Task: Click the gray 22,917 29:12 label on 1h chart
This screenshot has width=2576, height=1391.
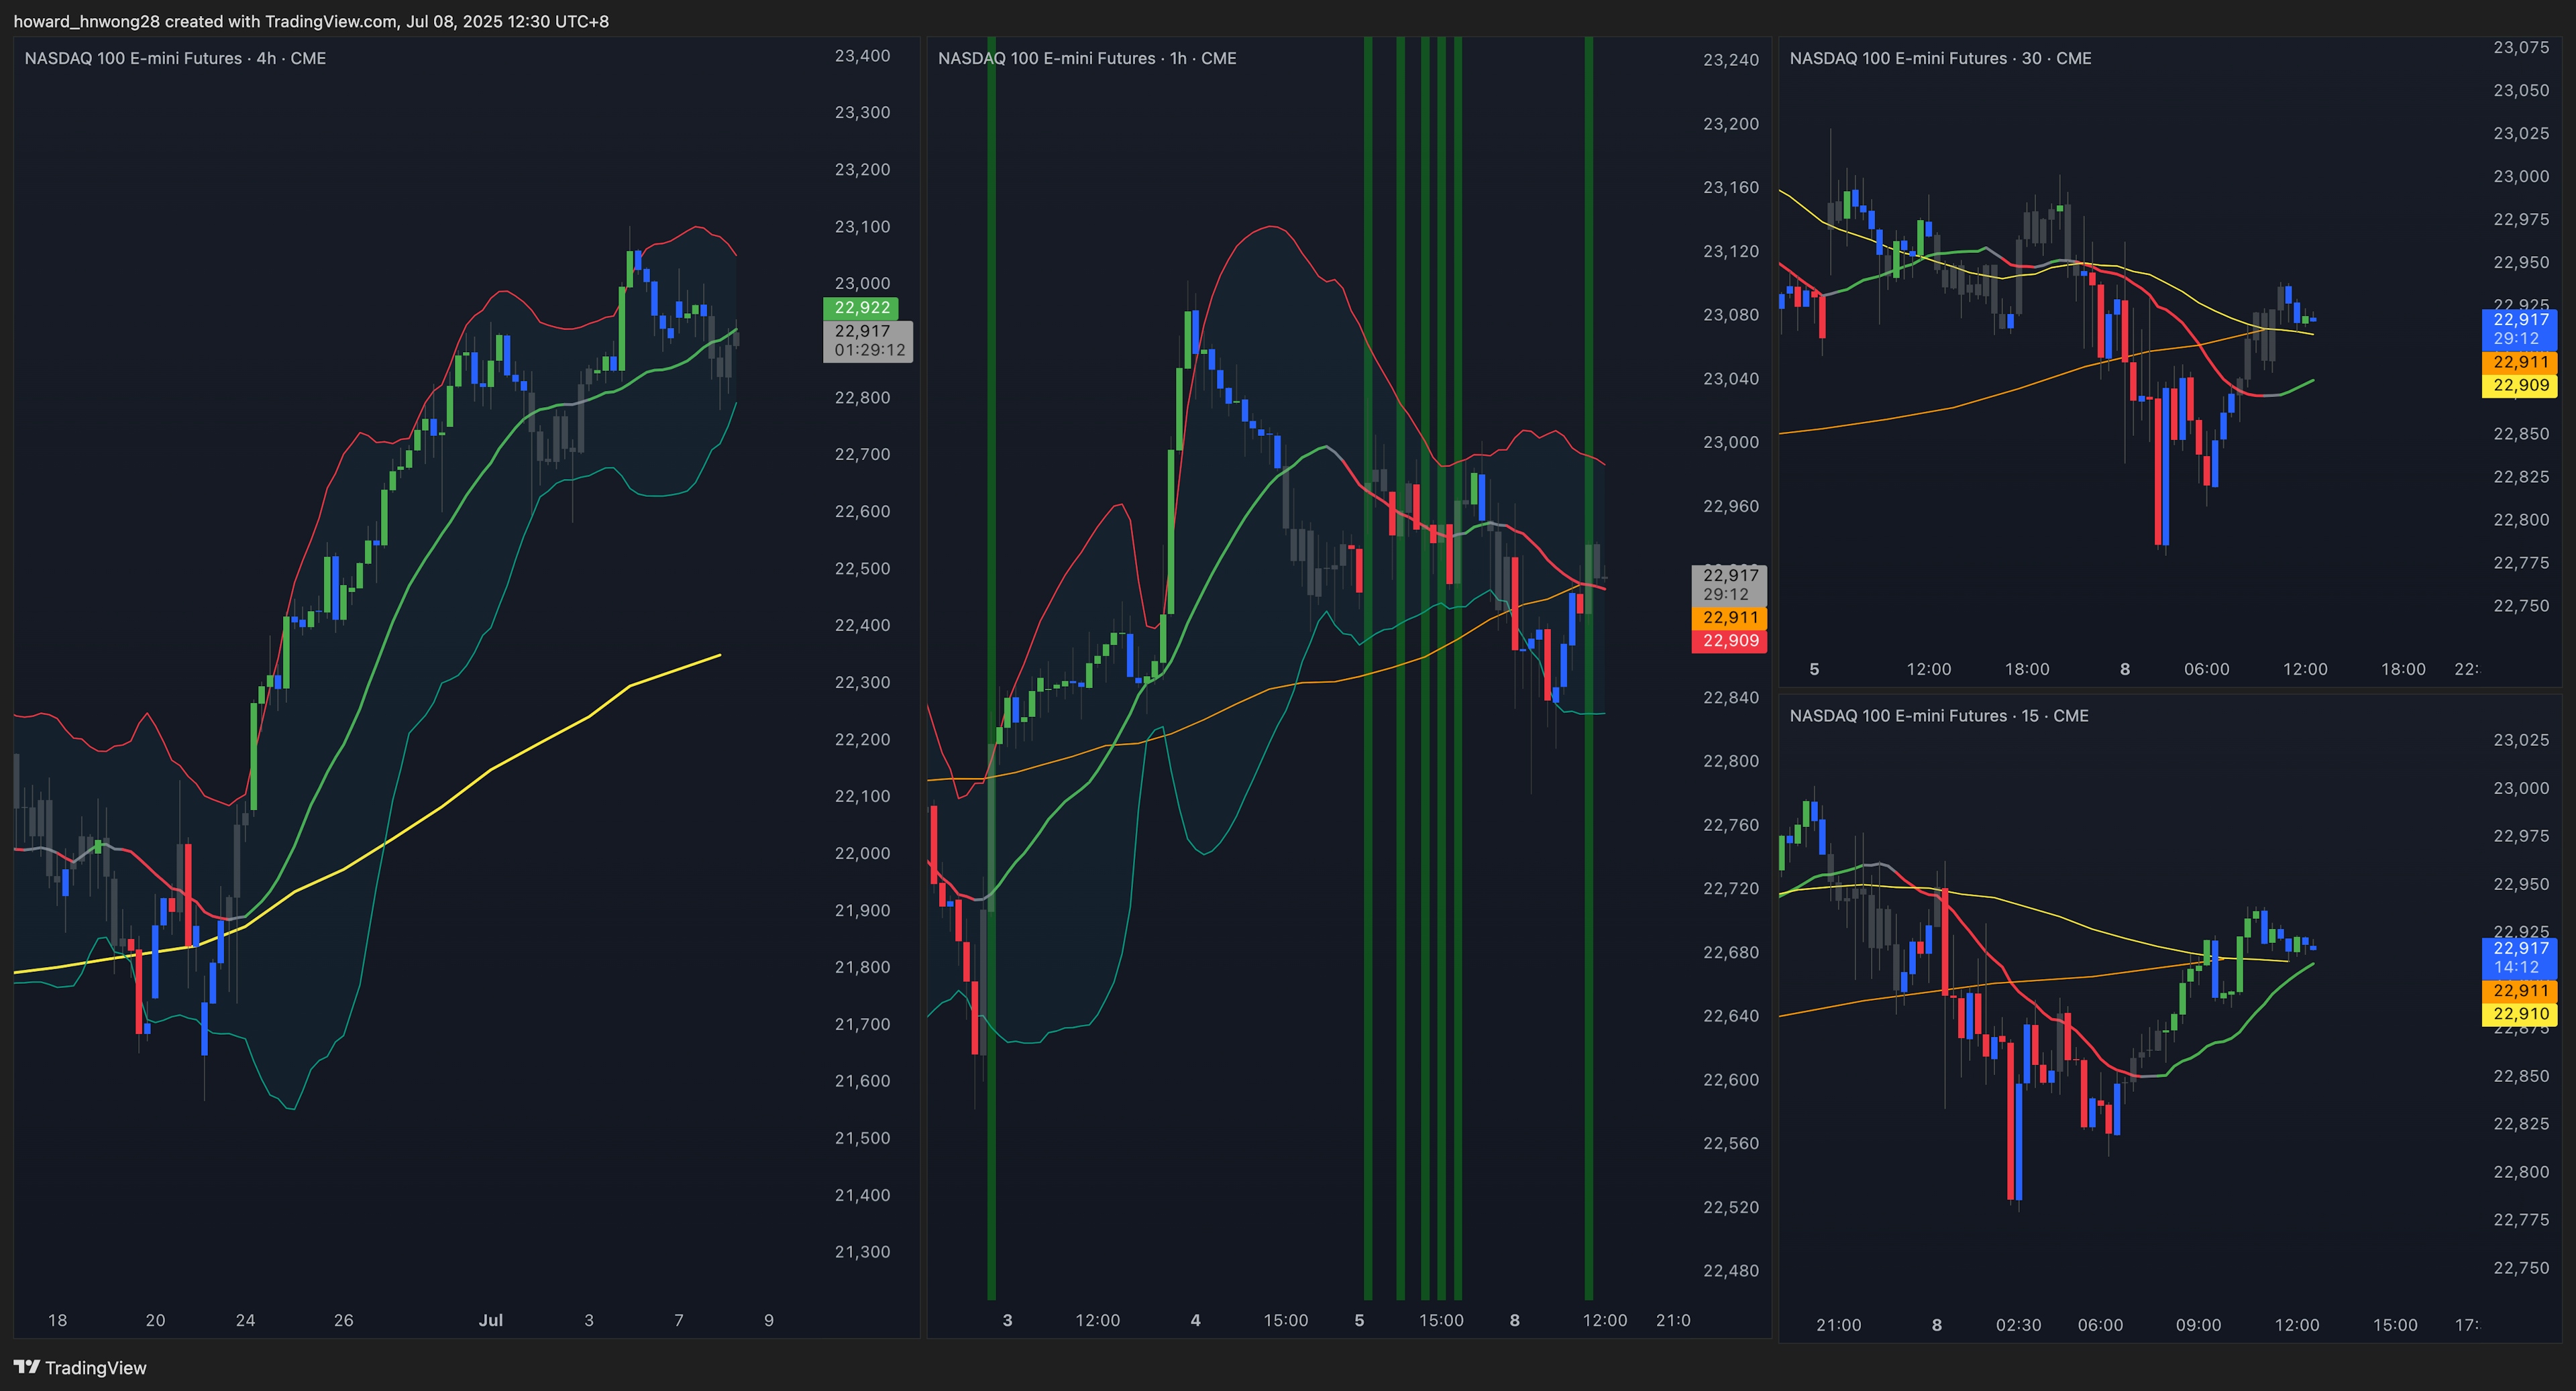Action: pos(1729,585)
